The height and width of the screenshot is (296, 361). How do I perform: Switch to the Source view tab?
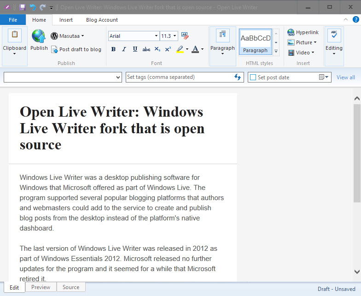coord(71,287)
